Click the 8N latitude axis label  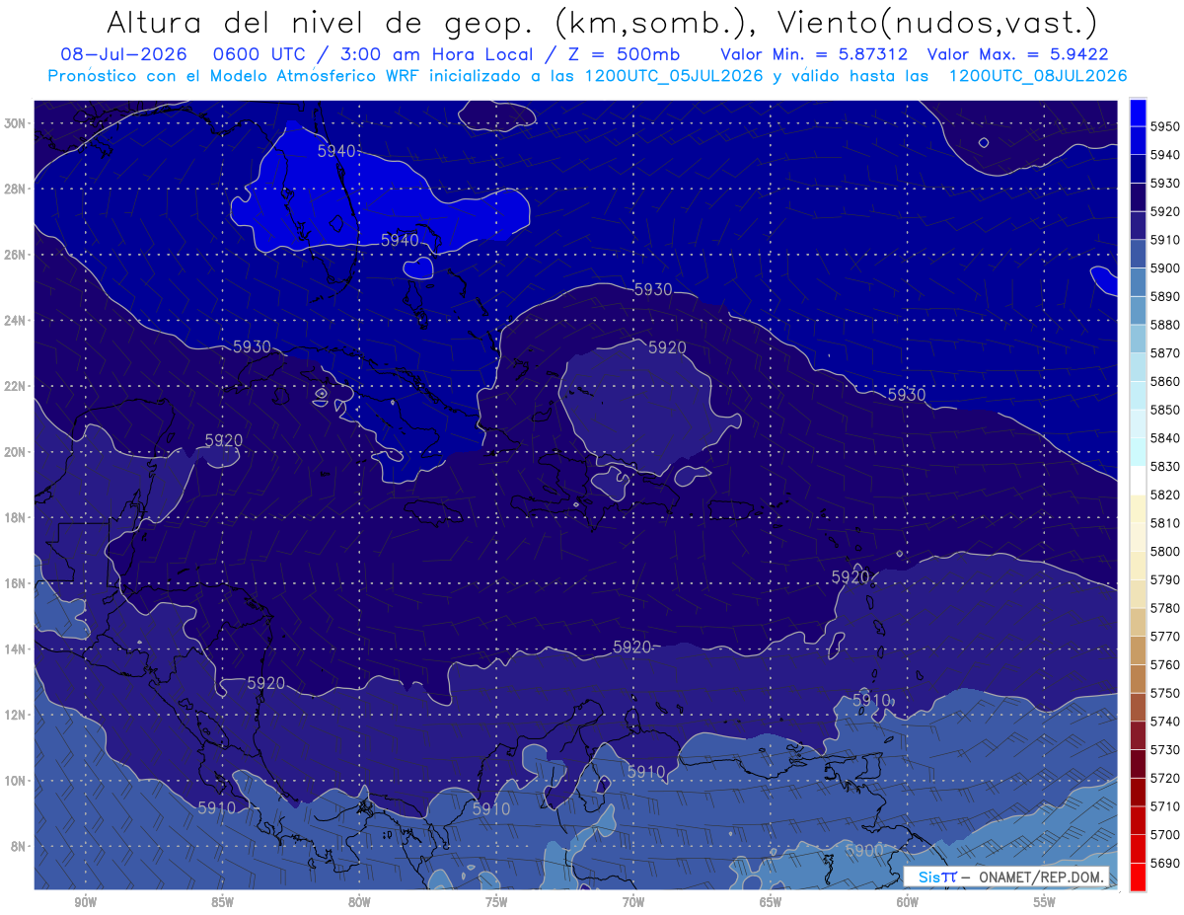tap(19, 846)
